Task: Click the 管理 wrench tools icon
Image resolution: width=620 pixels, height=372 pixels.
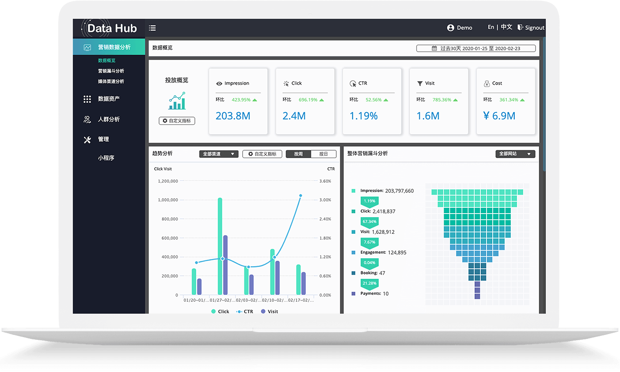Action: click(87, 139)
